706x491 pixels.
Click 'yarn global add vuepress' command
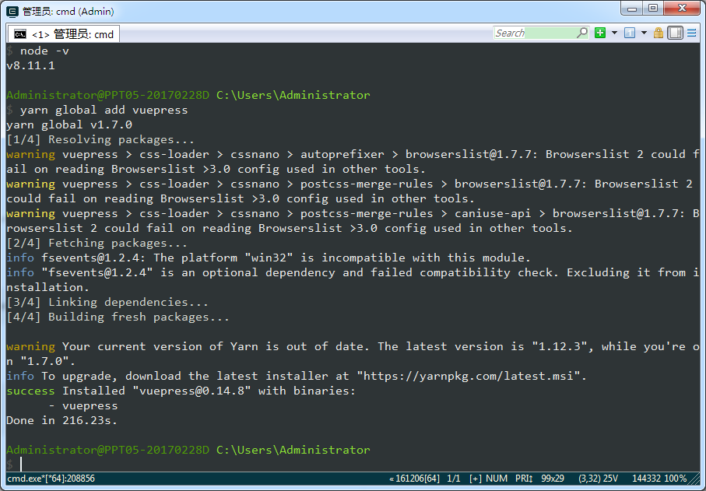tap(104, 110)
